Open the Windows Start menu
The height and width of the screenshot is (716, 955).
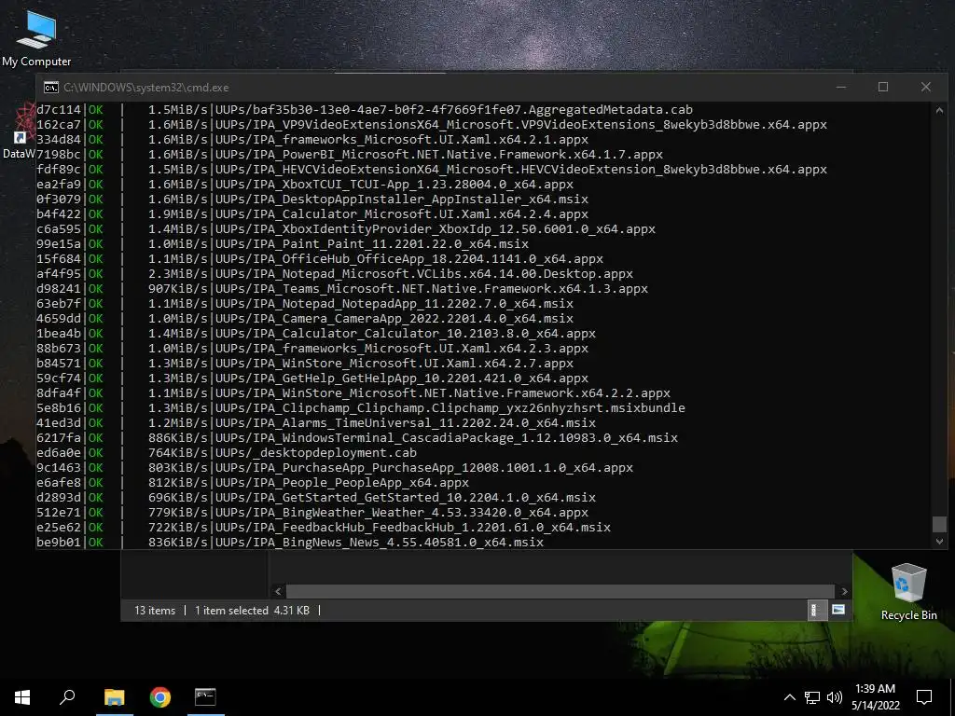click(22, 697)
